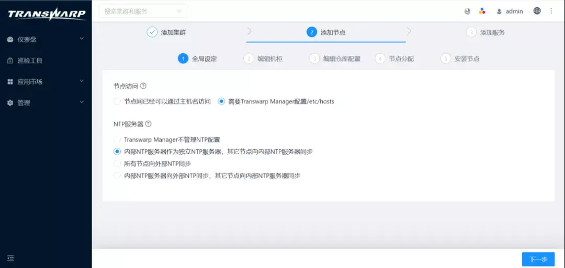Image resolution: width=565 pixels, height=268 pixels.
Task: Select 节点间已经可以通过主机名访问 radio
Action: (x=117, y=101)
